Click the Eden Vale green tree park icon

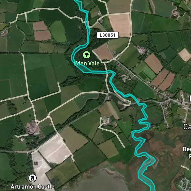click(x=87, y=55)
